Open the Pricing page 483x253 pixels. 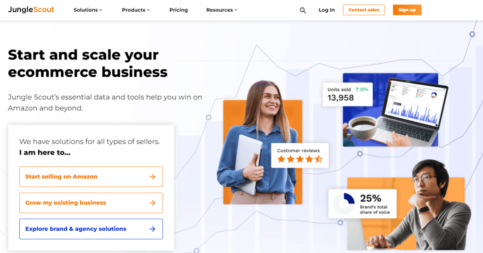[178, 10]
